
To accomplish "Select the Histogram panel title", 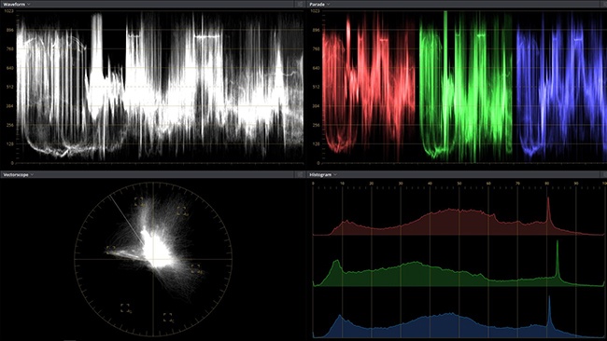I will 320,175.
